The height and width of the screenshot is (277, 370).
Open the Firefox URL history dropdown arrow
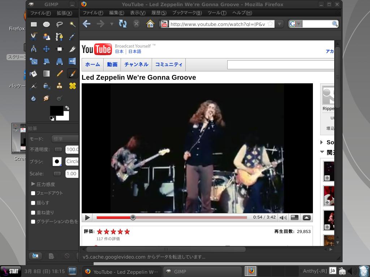click(280, 24)
